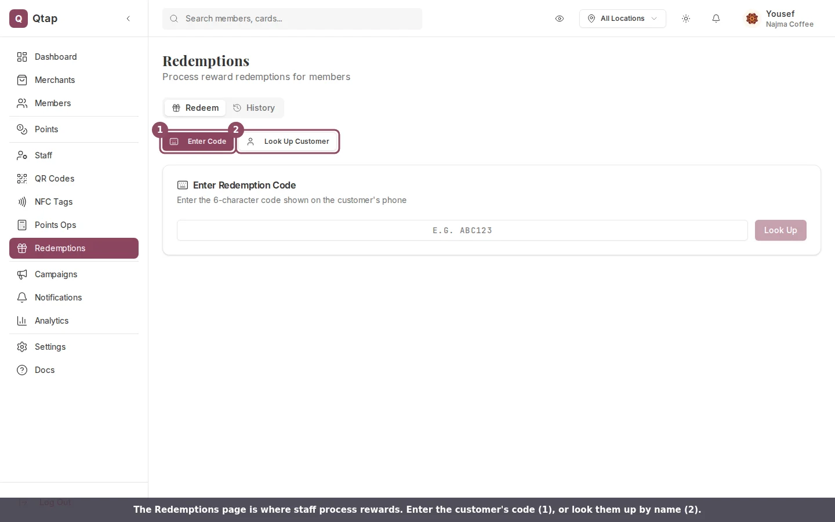Click the NFC Tags wave icon
Screen dimensions: 835x522
(x=22, y=202)
